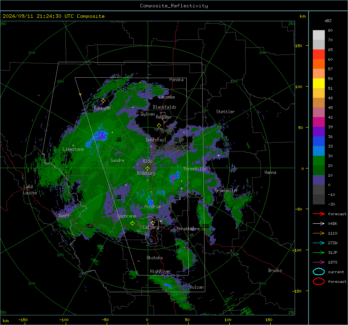The image size is (348, 325).
Task: Select the bright yellow 51-54 dBZ swatch
Action: (319, 83)
